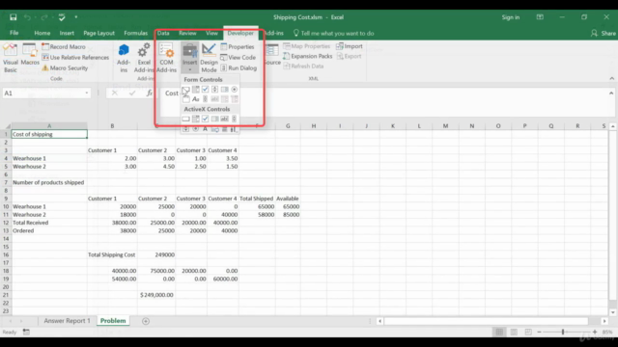Add a new sheet
This screenshot has width=618, height=347.
(146, 321)
